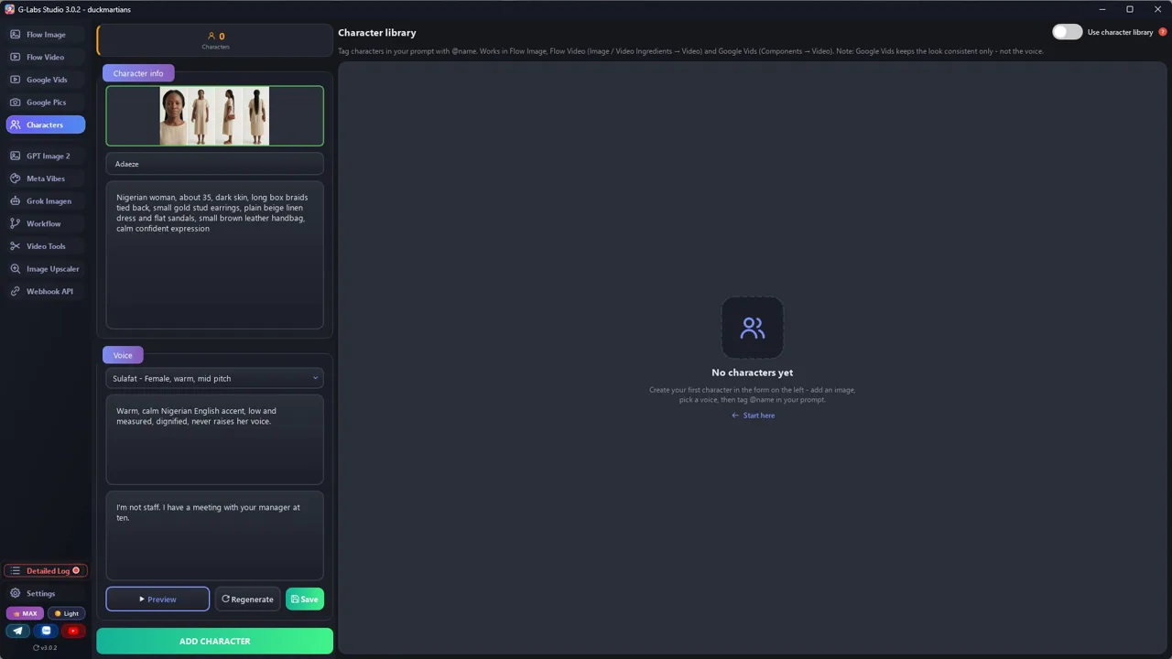Click the sample line text box
Image resolution: width=1172 pixels, height=659 pixels.
point(214,535)
